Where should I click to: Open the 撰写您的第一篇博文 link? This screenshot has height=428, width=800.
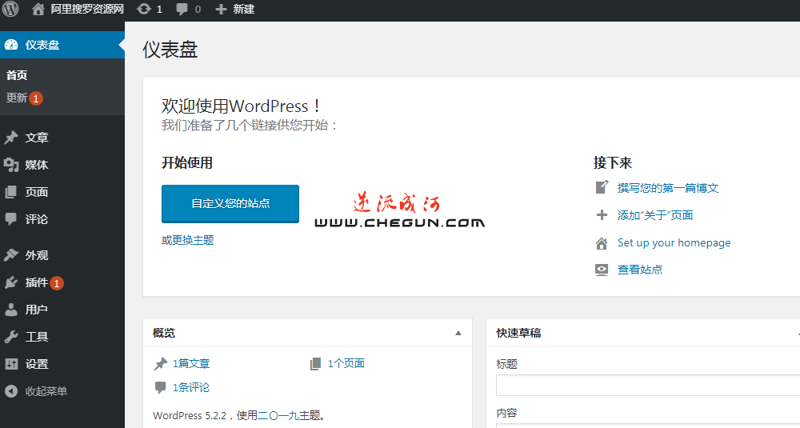(668, 188)
